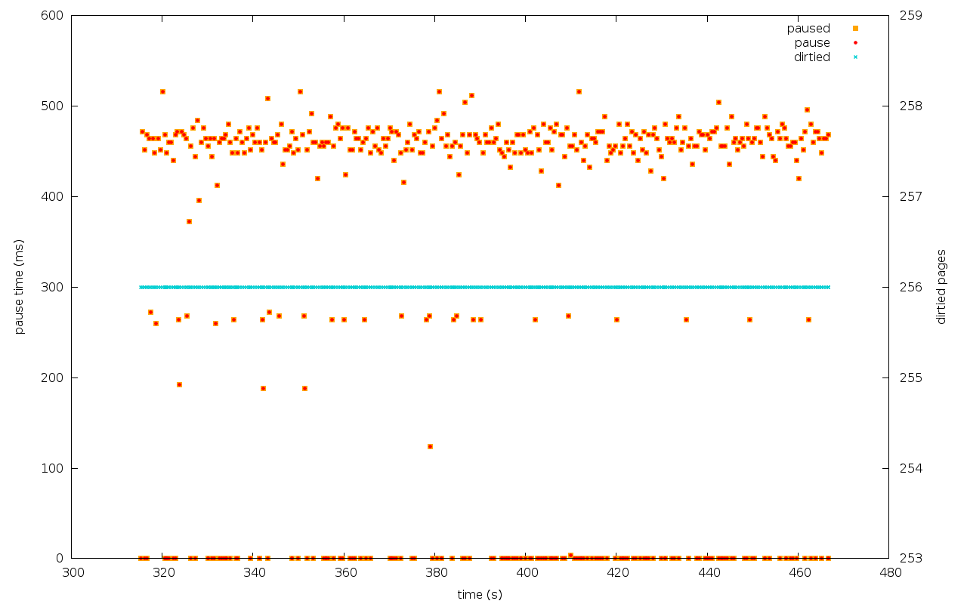Select the red dot pause legend marker
967x604 pixels.
[x=856, y=43]
